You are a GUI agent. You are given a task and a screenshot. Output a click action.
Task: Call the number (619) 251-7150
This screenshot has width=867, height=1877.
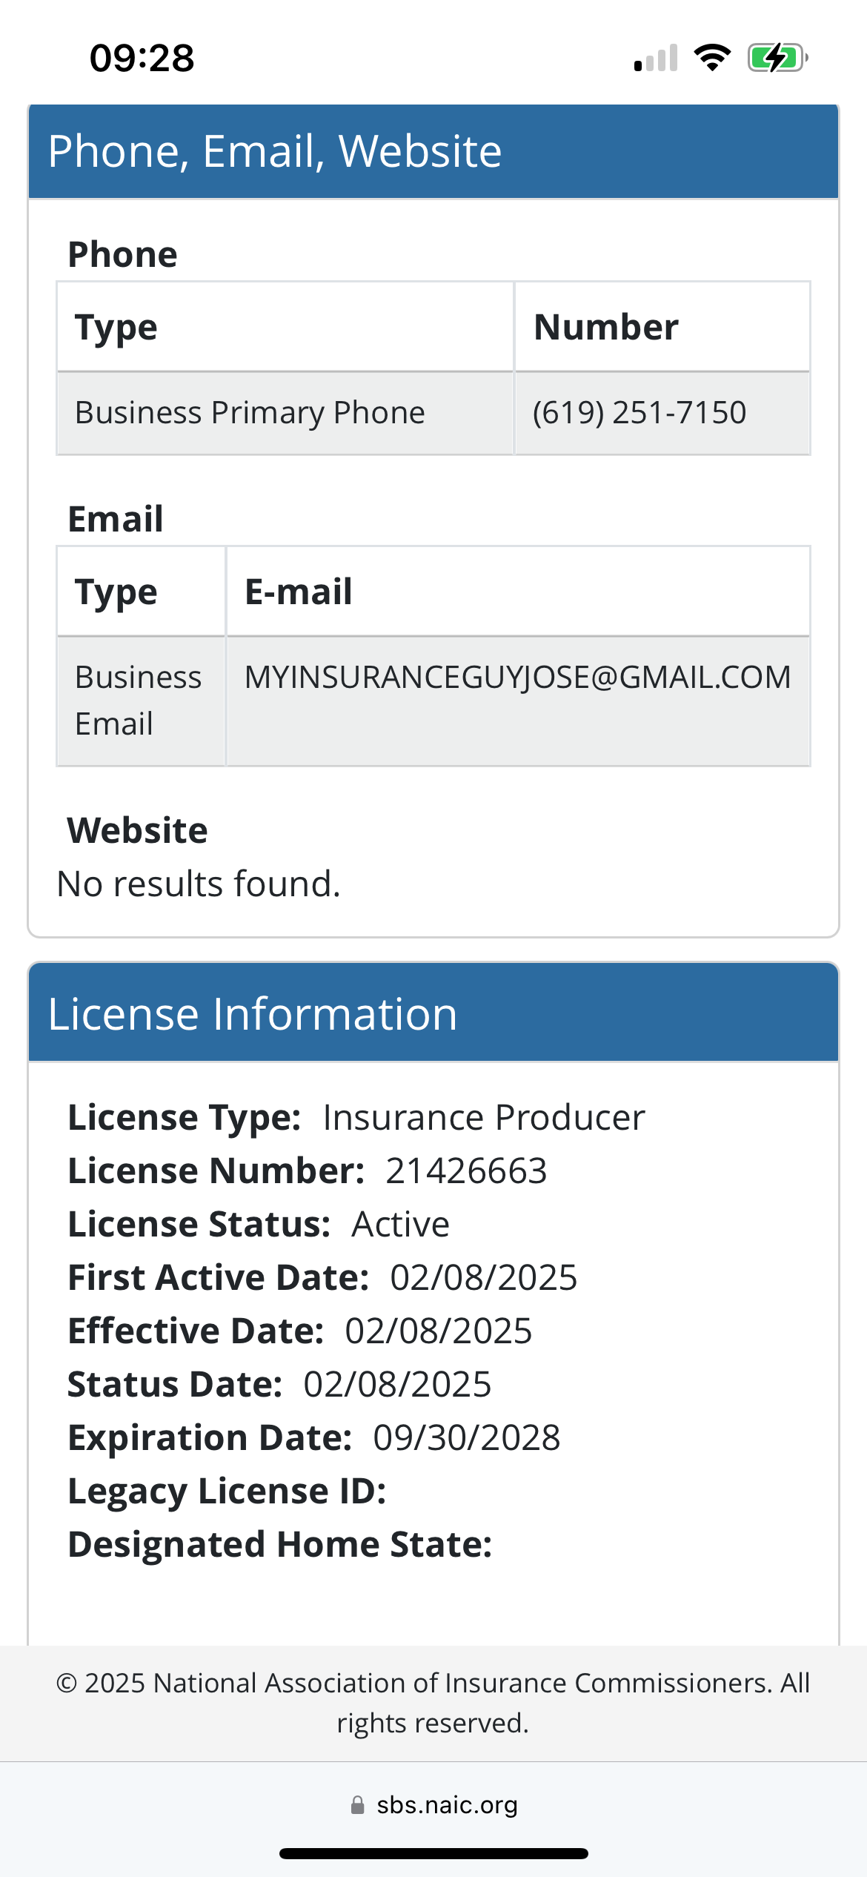[x=639, y=413]
